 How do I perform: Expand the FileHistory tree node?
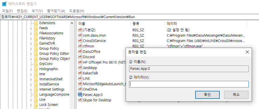(31, 38)
